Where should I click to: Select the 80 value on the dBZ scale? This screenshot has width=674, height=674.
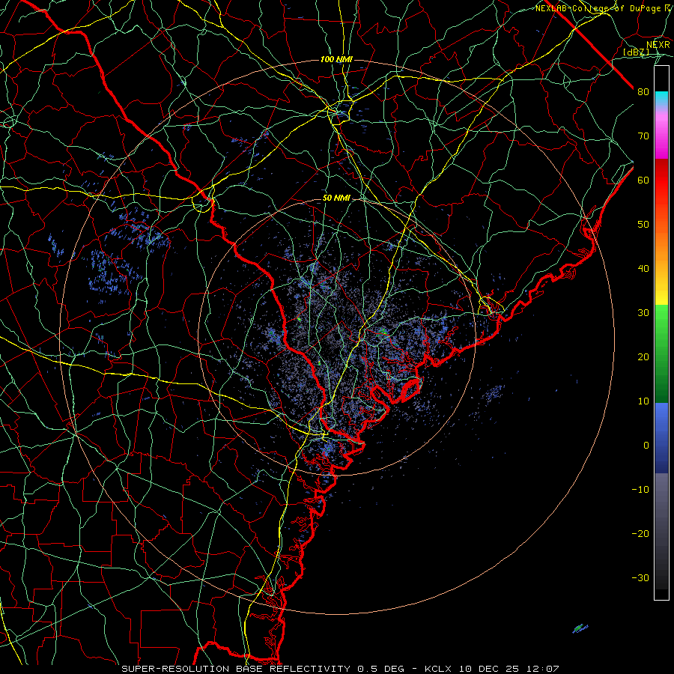point(643,92)
